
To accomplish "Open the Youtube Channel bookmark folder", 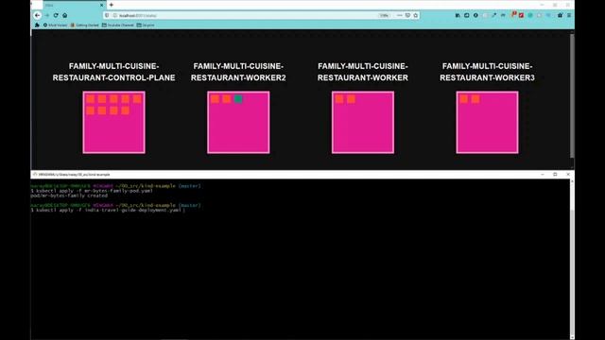I will point(118,25).
